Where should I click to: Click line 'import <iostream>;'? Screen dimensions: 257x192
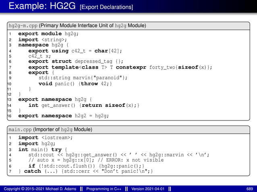click(46, 138)
